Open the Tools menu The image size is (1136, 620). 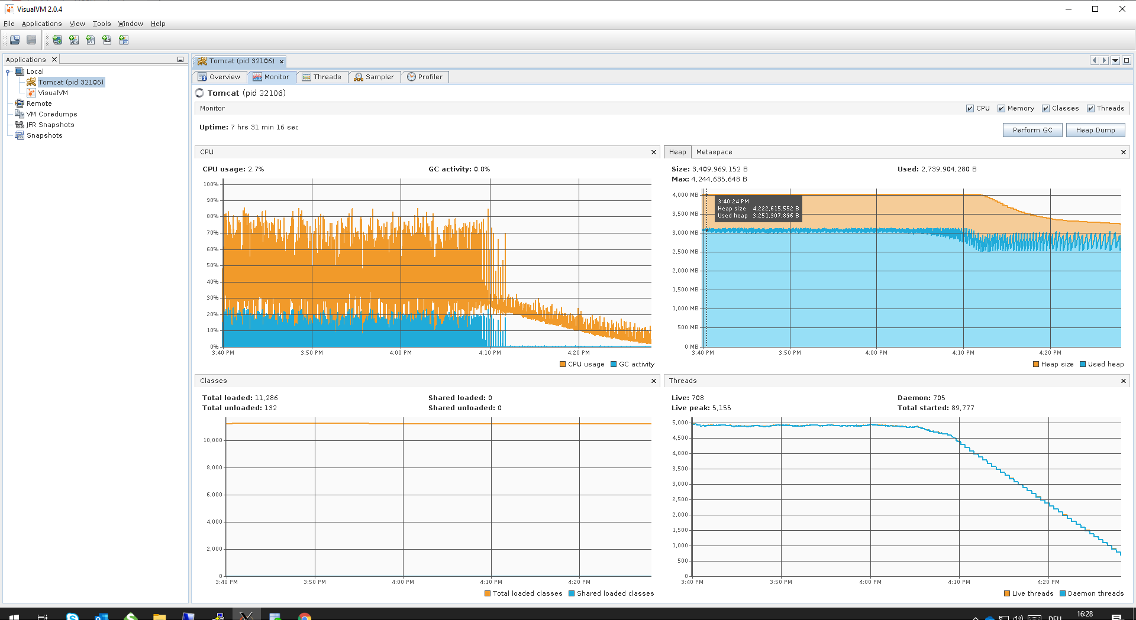tap(101, 24)
